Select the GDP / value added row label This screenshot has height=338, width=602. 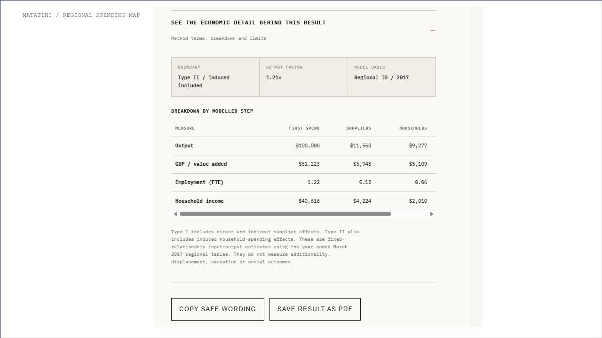coord(201,164)
